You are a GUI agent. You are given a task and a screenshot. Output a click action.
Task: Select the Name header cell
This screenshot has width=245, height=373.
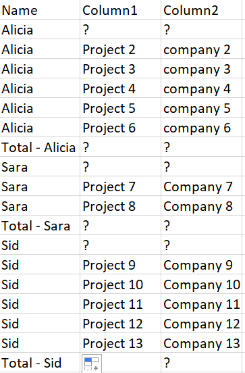[x=40, y=9]
